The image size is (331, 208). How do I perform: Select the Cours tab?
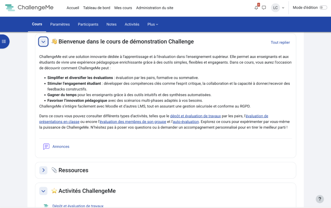tap(37, 24)
